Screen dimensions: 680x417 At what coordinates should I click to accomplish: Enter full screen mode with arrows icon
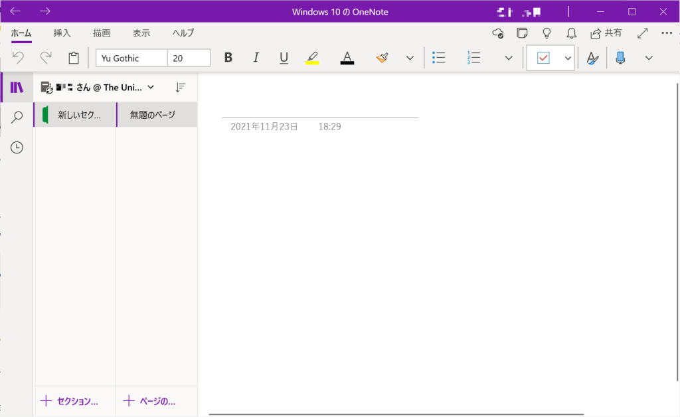[x=643, y=33]
